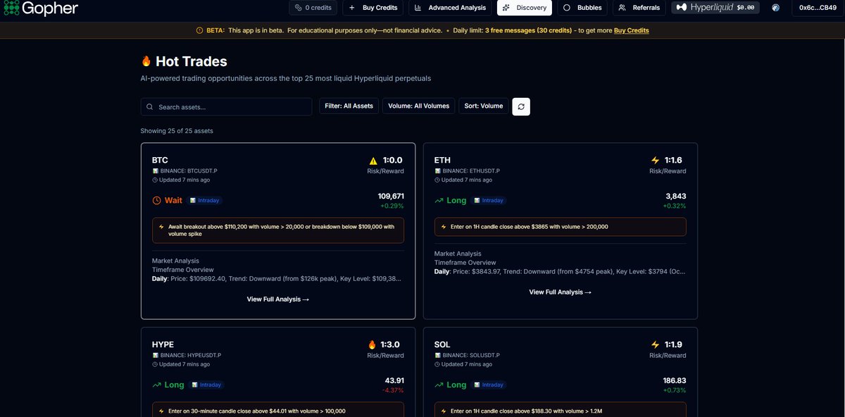Click the Intraday badge on ETH card
Screen dimensions: 845x417
(x=489, y=201)
